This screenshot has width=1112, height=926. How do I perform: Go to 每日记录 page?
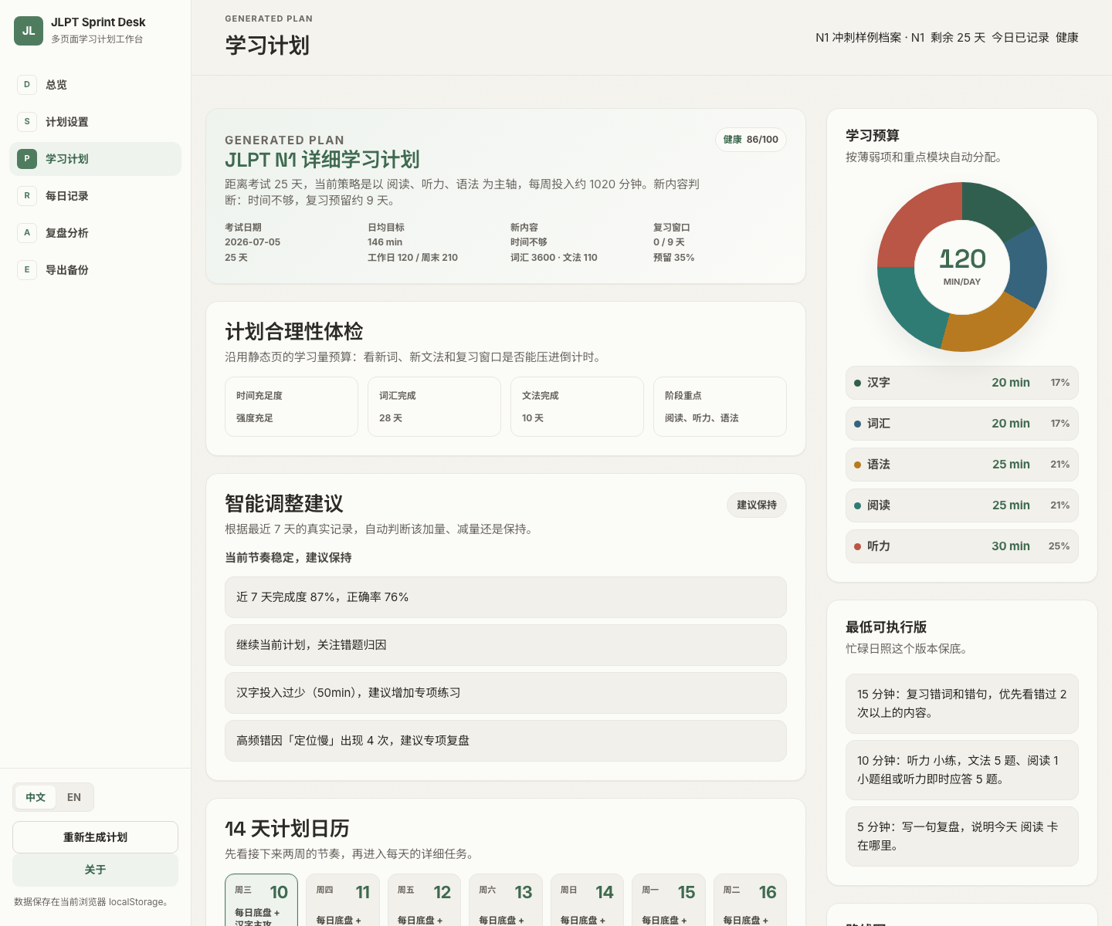point(95,196)
